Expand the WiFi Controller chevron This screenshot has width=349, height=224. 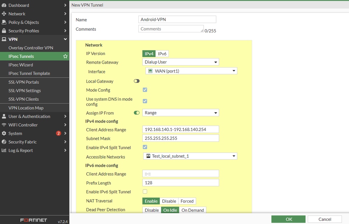coord(65,125)
